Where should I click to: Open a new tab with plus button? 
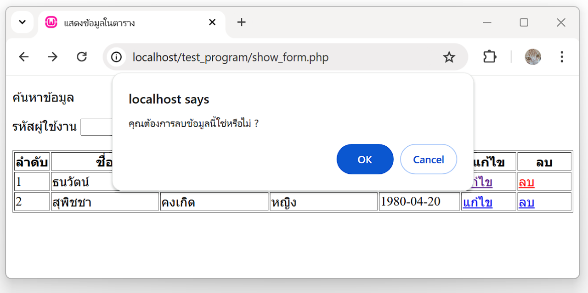(242, 22)
